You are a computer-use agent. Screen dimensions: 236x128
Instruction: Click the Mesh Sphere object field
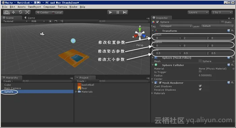pos(216,61)
